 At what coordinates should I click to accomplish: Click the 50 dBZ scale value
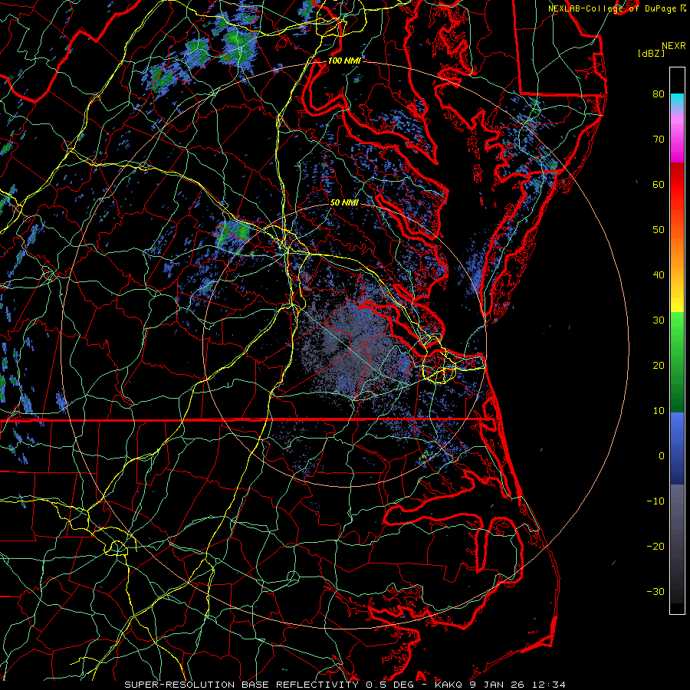point(659,230)
